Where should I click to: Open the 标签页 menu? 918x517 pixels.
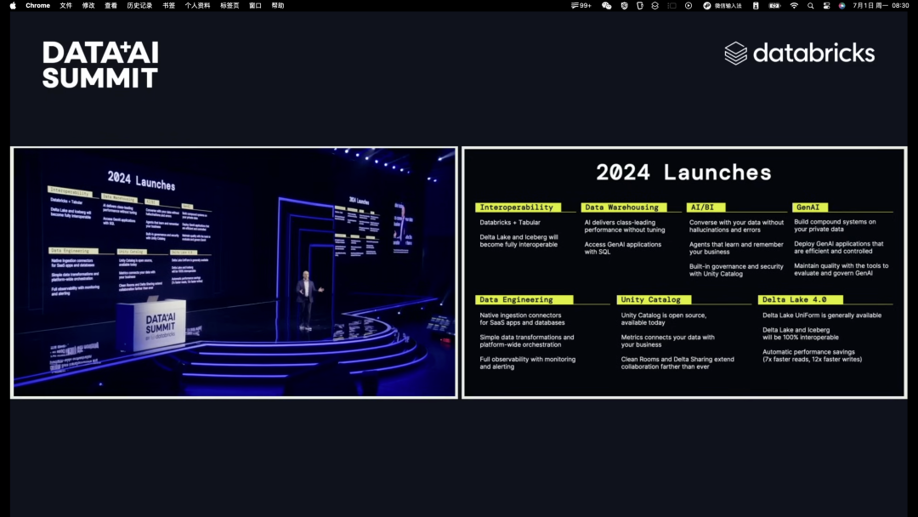tap(229, 5)
